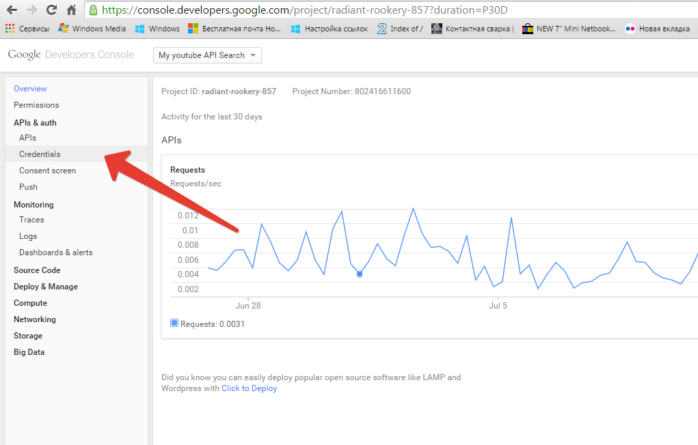Expand the APIs & auth section
698x445 pixels.
click(x=35, y=123)
